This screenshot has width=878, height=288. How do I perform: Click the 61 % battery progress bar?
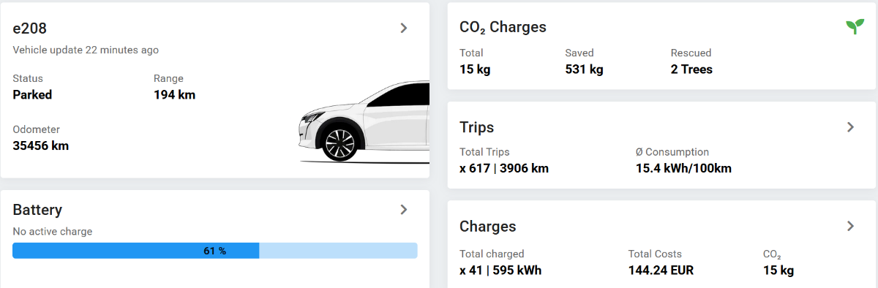click(x=215, y=251)
